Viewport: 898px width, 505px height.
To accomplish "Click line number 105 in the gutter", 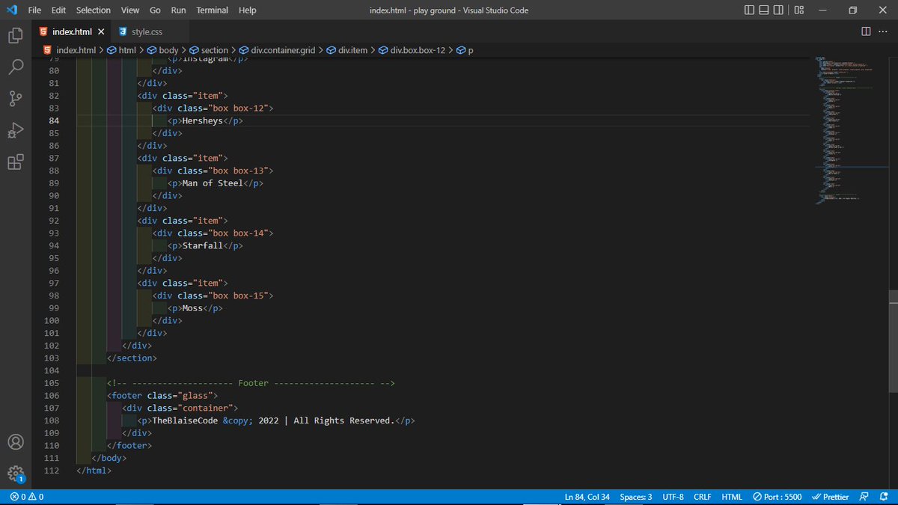I will coord(52,383).
